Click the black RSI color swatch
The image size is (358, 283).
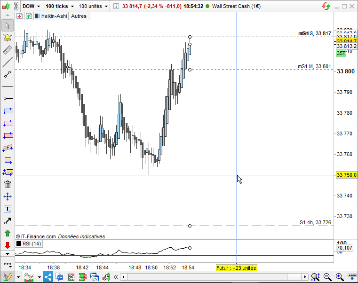19,244
